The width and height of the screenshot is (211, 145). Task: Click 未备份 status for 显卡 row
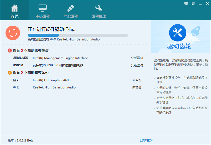137,80
